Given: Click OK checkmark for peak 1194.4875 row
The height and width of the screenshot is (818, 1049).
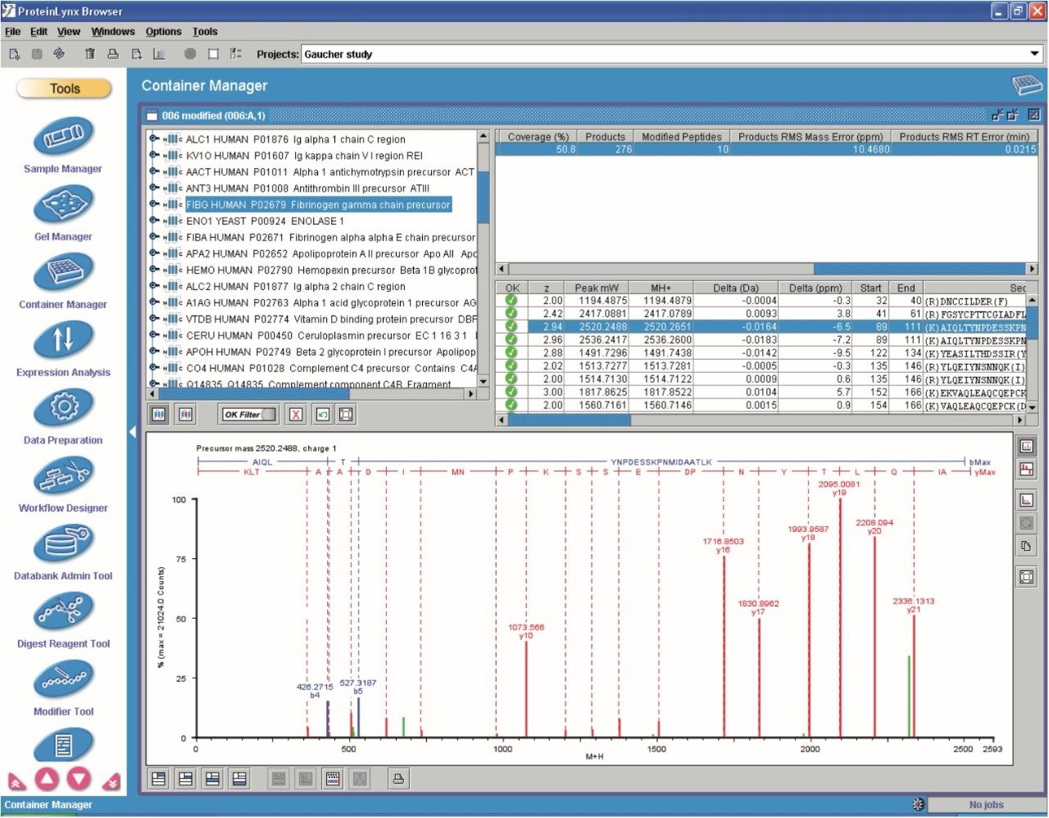Looking at the screenshot, I should pos(511,301).
